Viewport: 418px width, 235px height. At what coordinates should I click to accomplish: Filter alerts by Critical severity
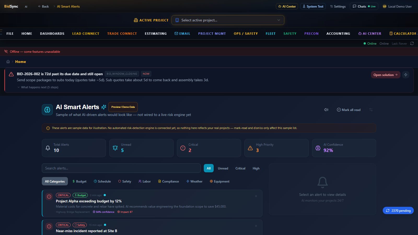(240, 168)
